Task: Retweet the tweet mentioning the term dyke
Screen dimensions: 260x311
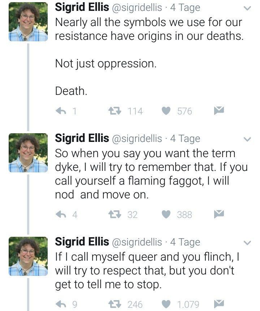Action: [114, 215]
